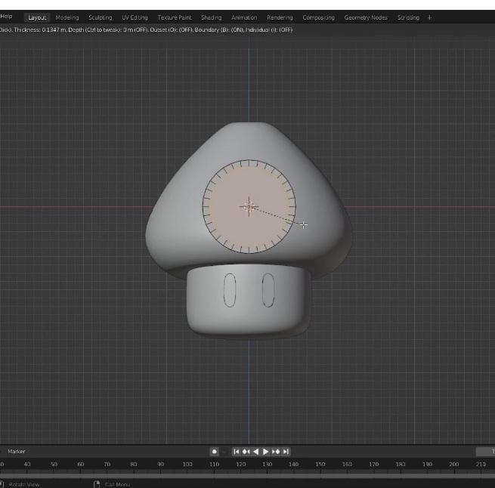Click frame 70 on the timeline ruler
495x488 pixels.
click(107, 464)
